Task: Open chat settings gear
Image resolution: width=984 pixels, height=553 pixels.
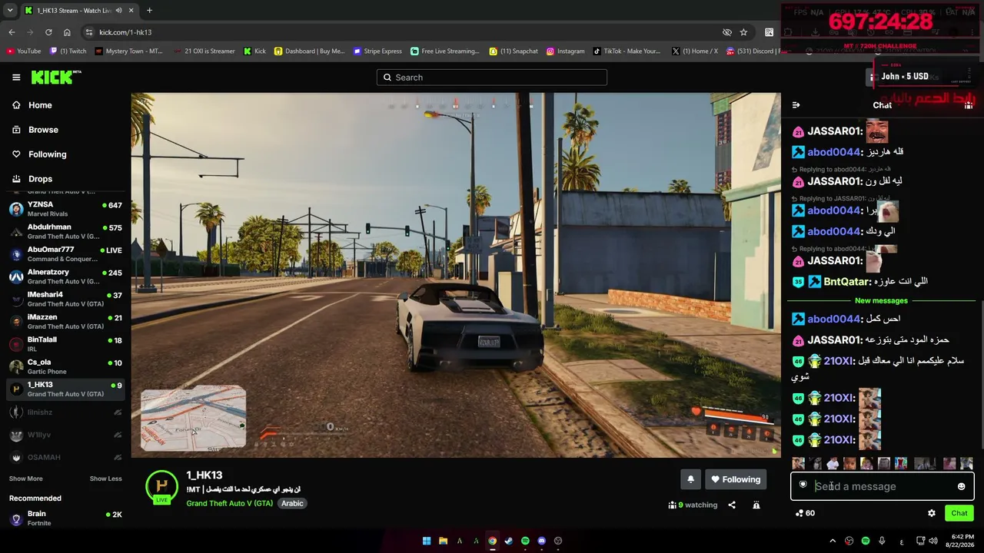Action: point(932,513)
